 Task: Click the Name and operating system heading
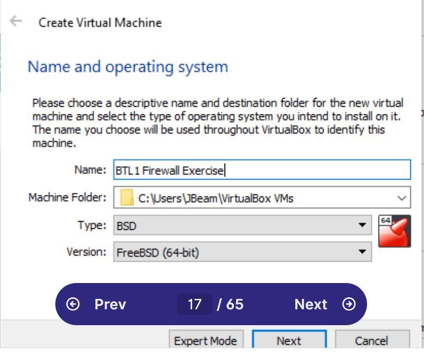128,67
